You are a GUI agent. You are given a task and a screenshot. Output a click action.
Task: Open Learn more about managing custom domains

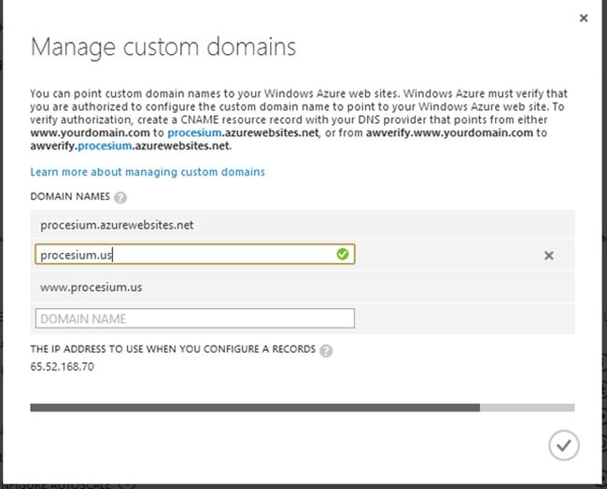[148, 172]
